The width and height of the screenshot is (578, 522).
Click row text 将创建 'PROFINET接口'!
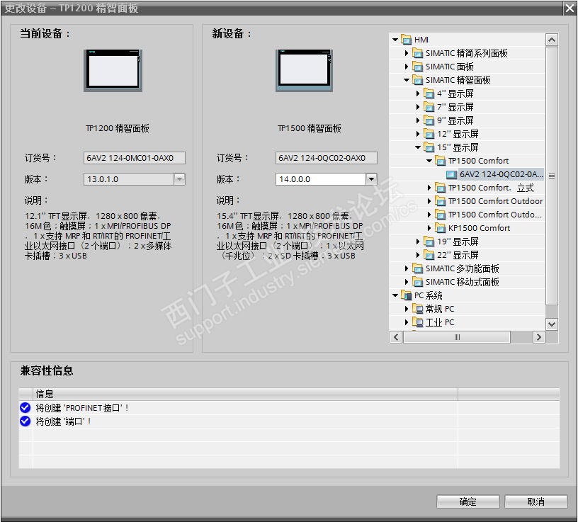coord(82,408)
